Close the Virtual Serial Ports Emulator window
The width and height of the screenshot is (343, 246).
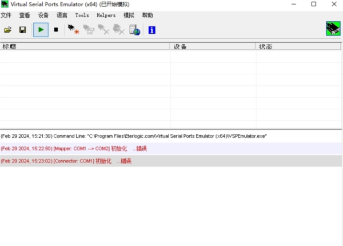[x=334, y=4]
